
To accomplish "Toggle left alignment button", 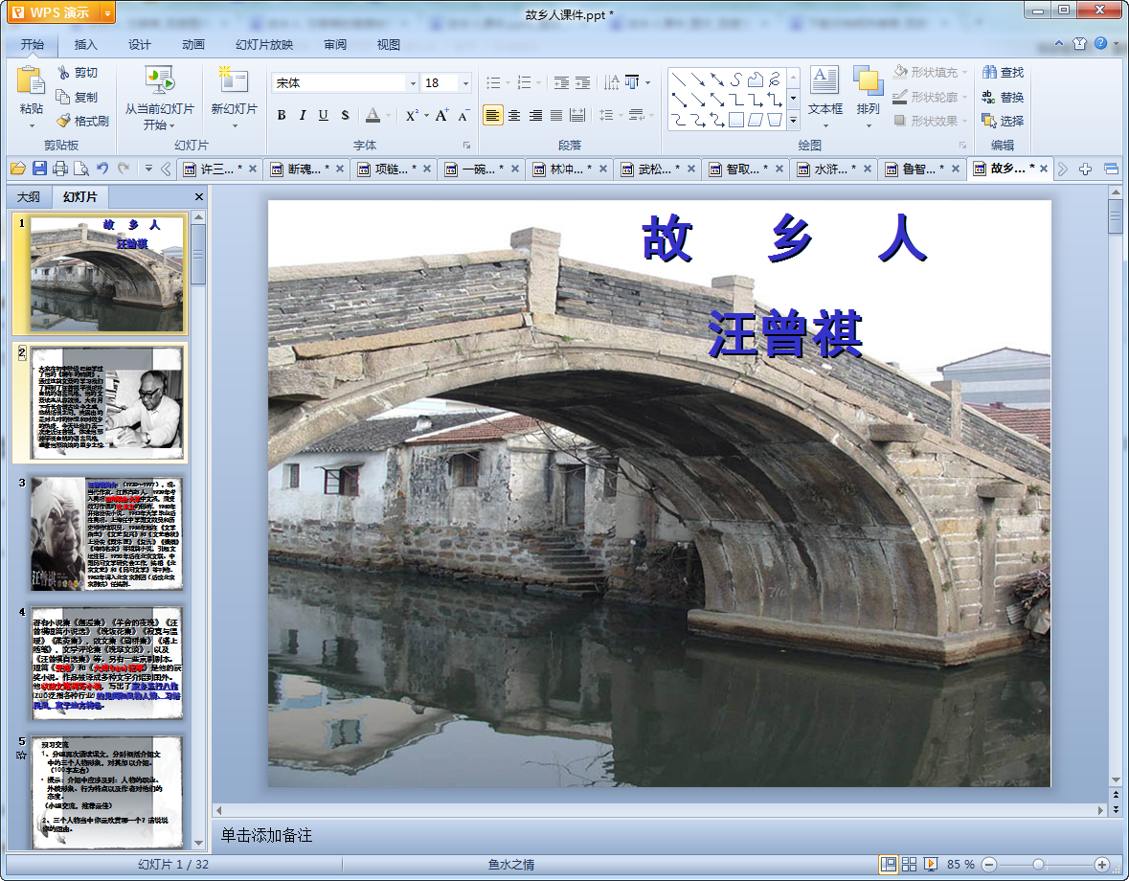I will point(492,115).
